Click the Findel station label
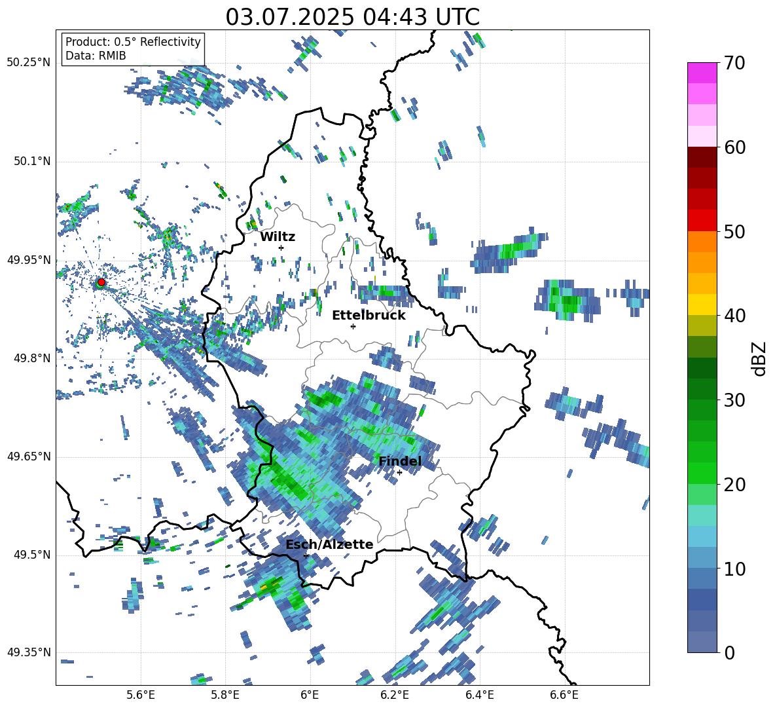The image size is (775, 708). 400,461
